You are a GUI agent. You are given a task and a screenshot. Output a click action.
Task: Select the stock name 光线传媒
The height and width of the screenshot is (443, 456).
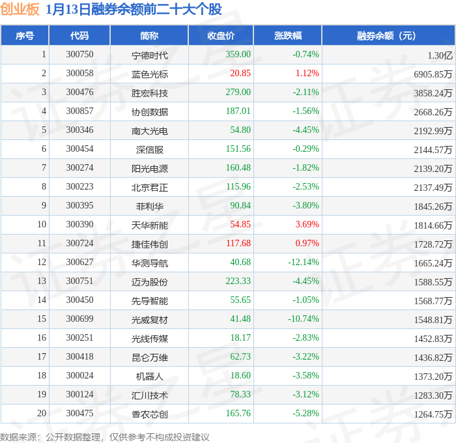[x=149, y=339]
